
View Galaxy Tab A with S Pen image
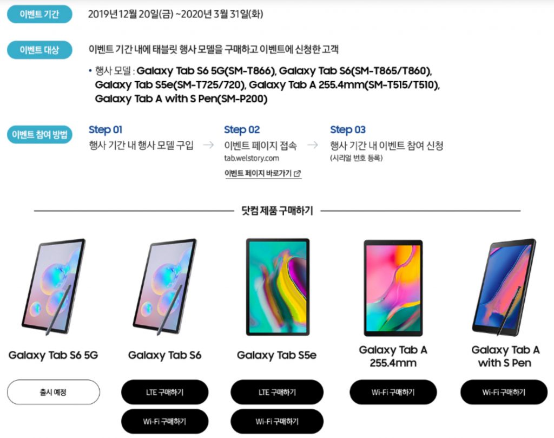pyautogui.click(x=504, y=287)
